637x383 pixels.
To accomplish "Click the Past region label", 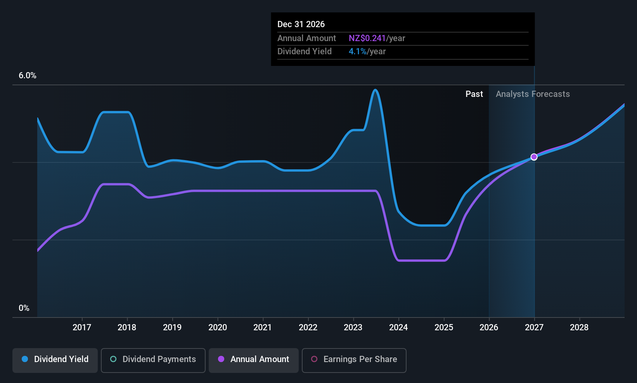I will tap(474, 94).
